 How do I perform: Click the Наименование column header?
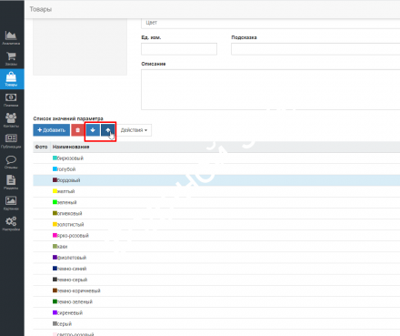tap(71, 147)
